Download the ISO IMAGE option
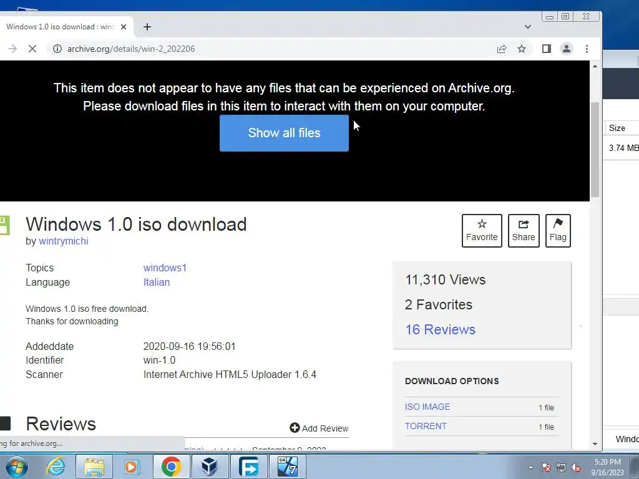Image resolution: width=639 pixels, height=479 pixels. pos(427,407)
